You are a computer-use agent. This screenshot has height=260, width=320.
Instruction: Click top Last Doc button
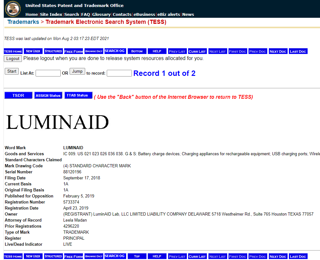point(298,51)
